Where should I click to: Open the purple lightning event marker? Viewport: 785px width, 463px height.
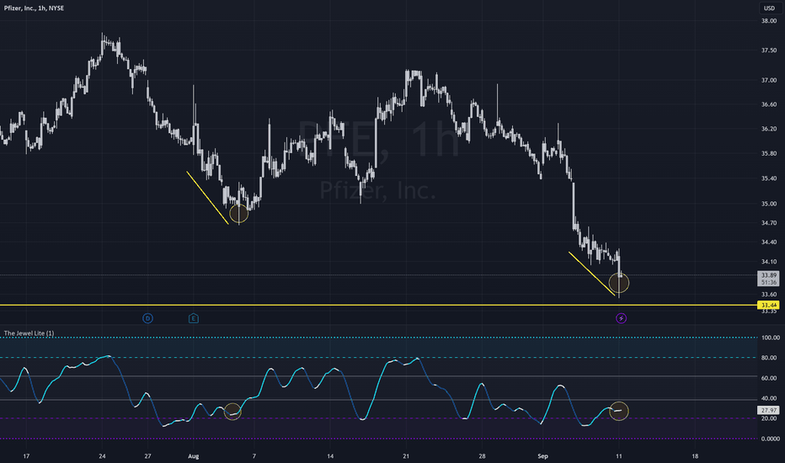click(x=621, y=318)
